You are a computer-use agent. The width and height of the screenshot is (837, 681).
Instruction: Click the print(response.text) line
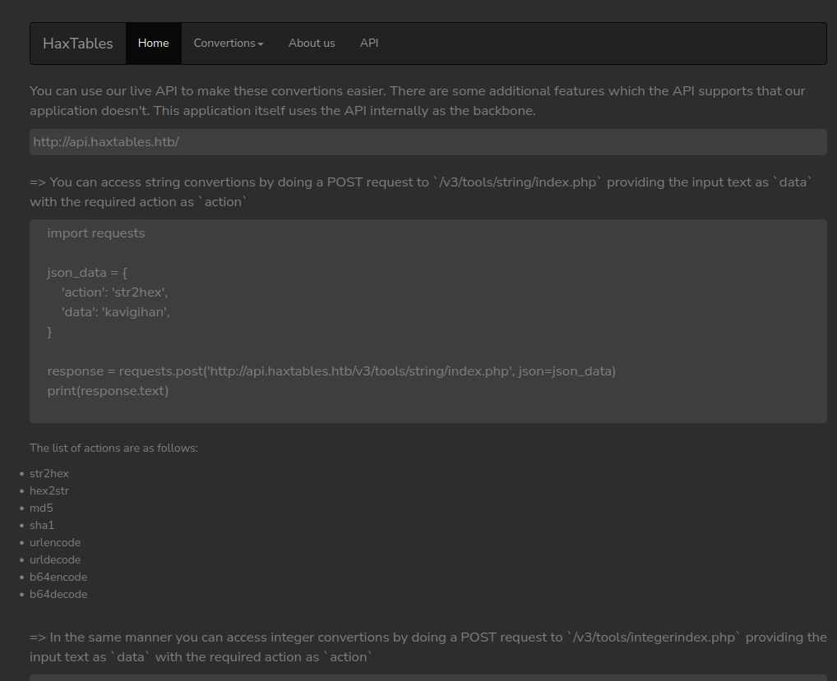click(x=108, y=391)
